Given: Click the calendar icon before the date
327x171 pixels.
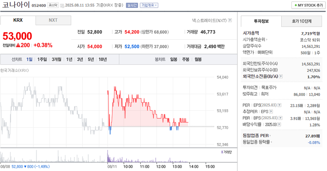Looking at the screenshot, I should (62, 5).
